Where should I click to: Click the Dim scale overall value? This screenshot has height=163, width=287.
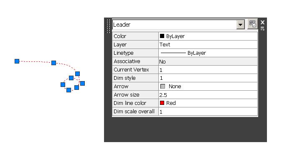pyautogui.click(x=208, y=112)
